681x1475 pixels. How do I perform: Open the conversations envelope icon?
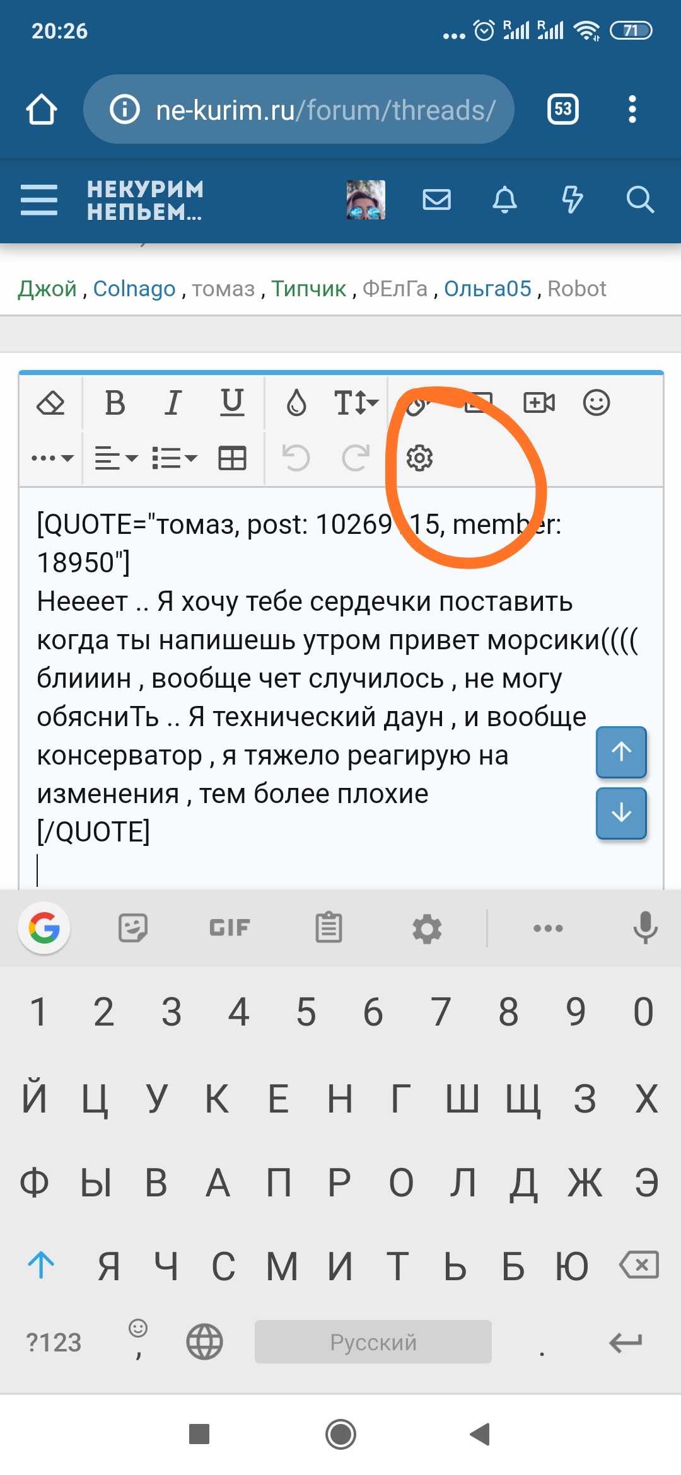436,200
